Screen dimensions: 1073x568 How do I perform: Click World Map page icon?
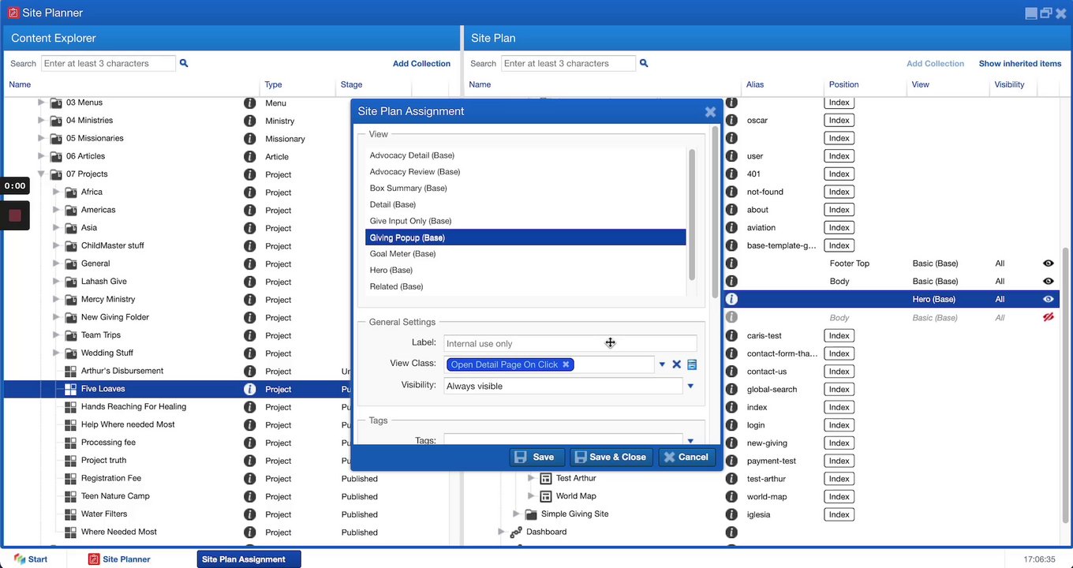click(545, 496)
